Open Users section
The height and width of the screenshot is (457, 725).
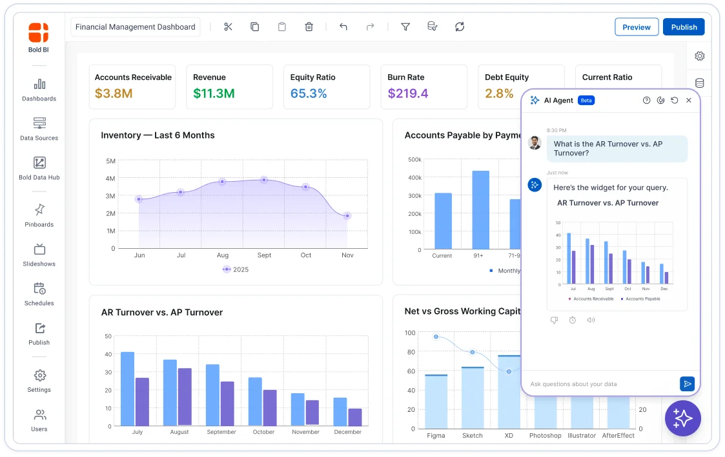[x=39, y=420]
